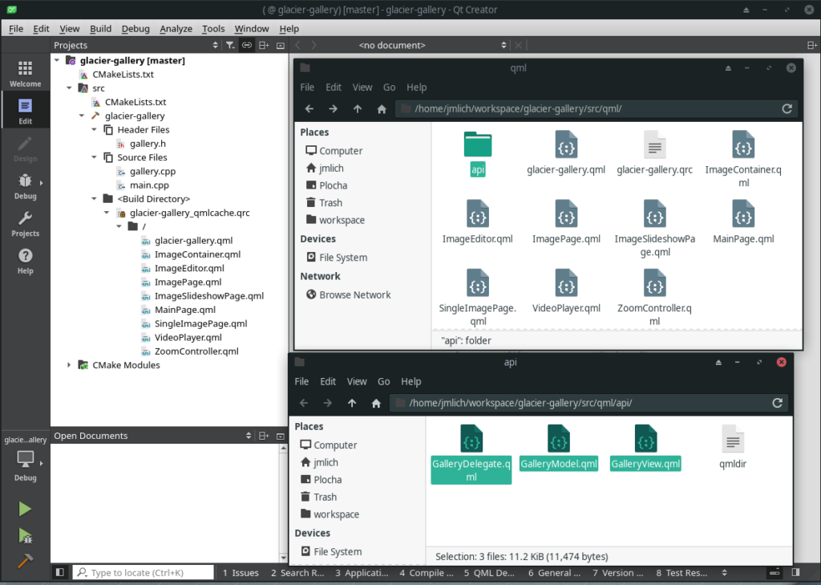Open the Window menu
821x585 pixels.
(x=251, y=29)
